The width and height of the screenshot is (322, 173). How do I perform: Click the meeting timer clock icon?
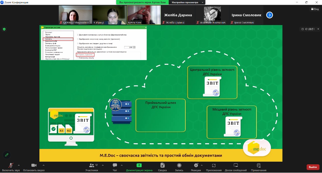(303, 29)
